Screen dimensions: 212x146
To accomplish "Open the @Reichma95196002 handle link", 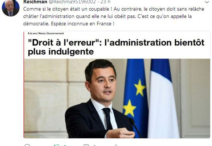I will pos(72,2).
